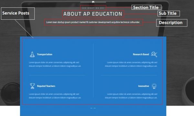The height and width of the screenshot is (116, 194).
Task: Go to previous service slide arrow
Action: 92,108
